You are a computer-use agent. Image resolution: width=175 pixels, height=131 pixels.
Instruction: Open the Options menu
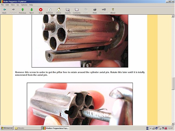pos(24,5)
